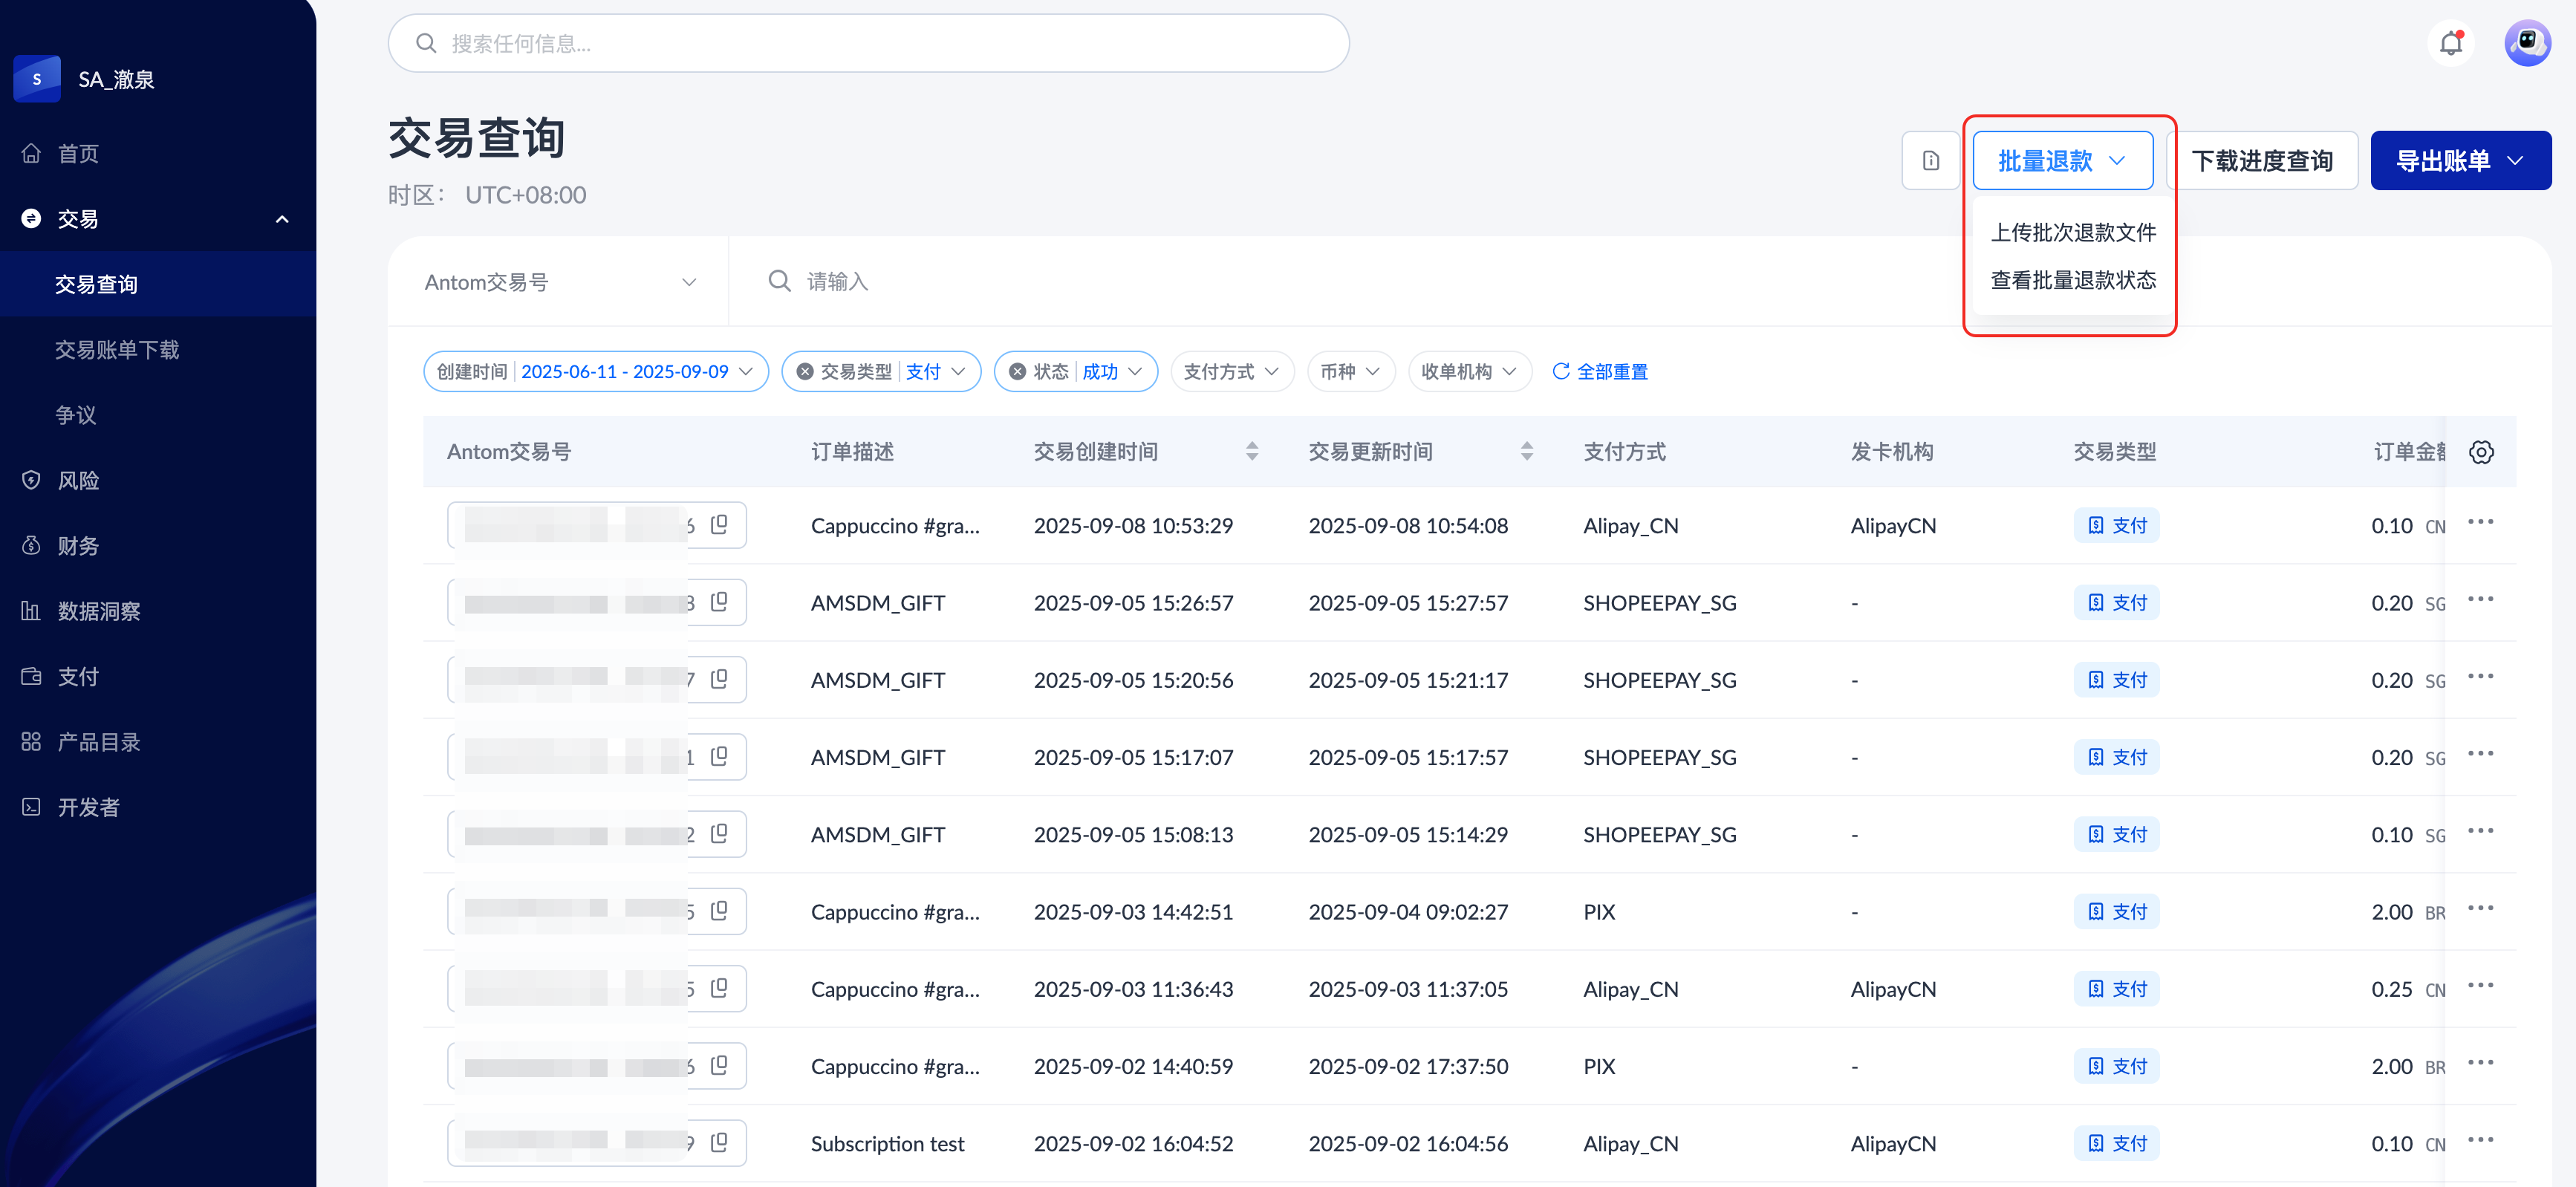Sort by 交易更新时间 column arrows

click(x=1526, y=452)
